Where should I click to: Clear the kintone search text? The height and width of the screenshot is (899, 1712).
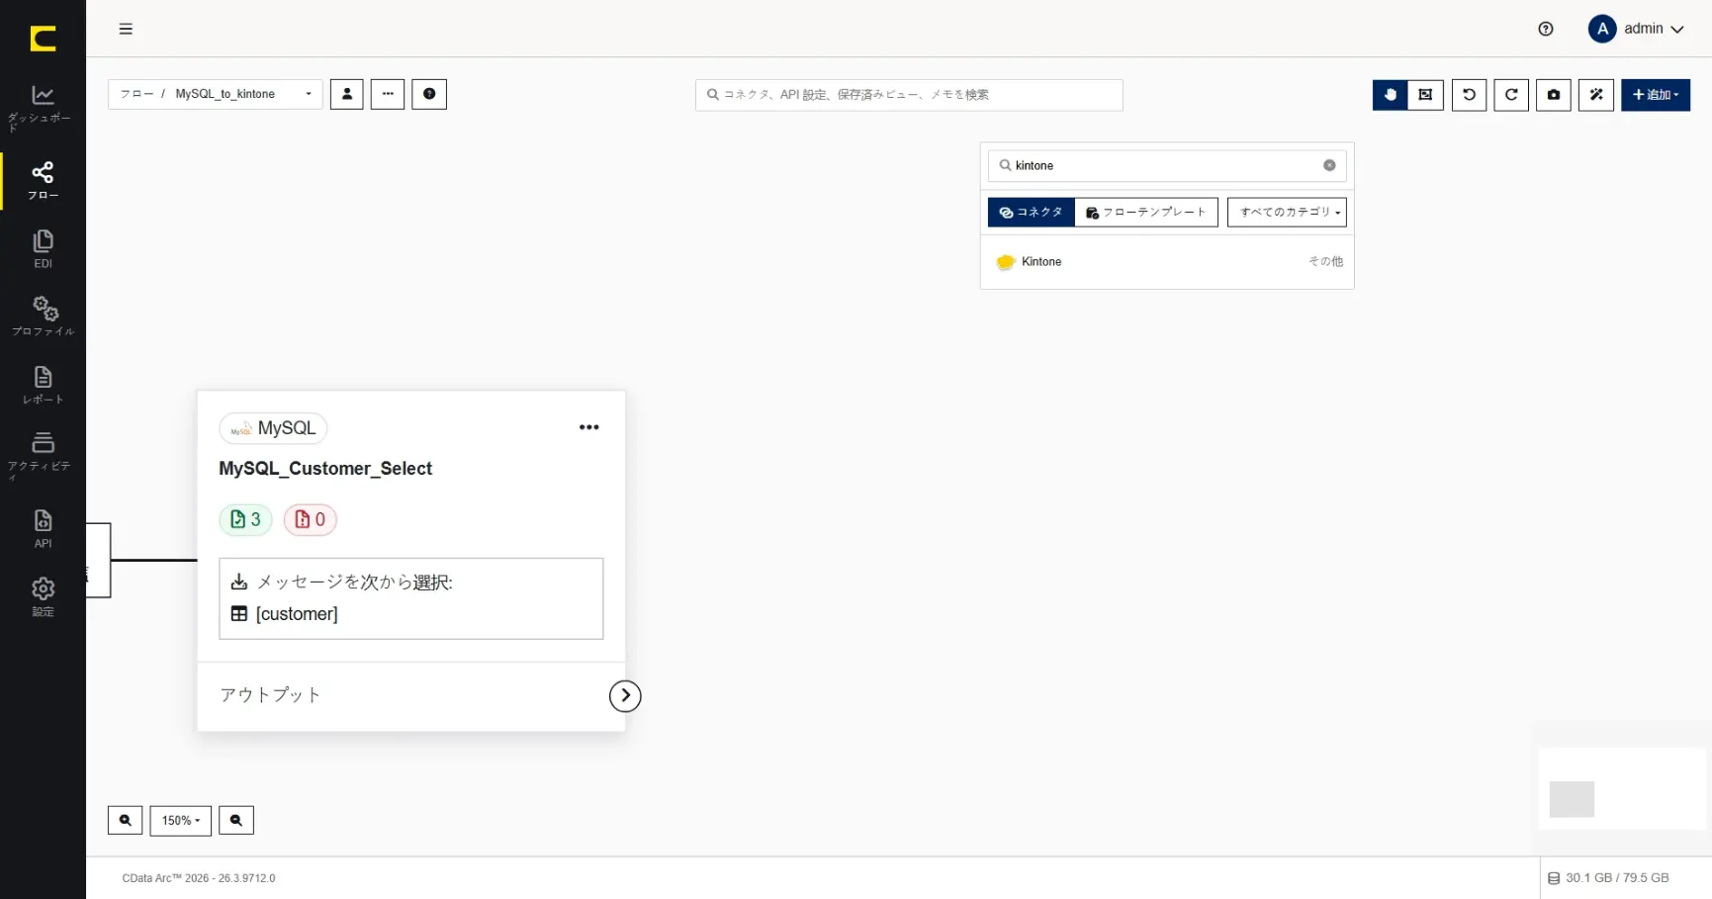coord(1329,165)
